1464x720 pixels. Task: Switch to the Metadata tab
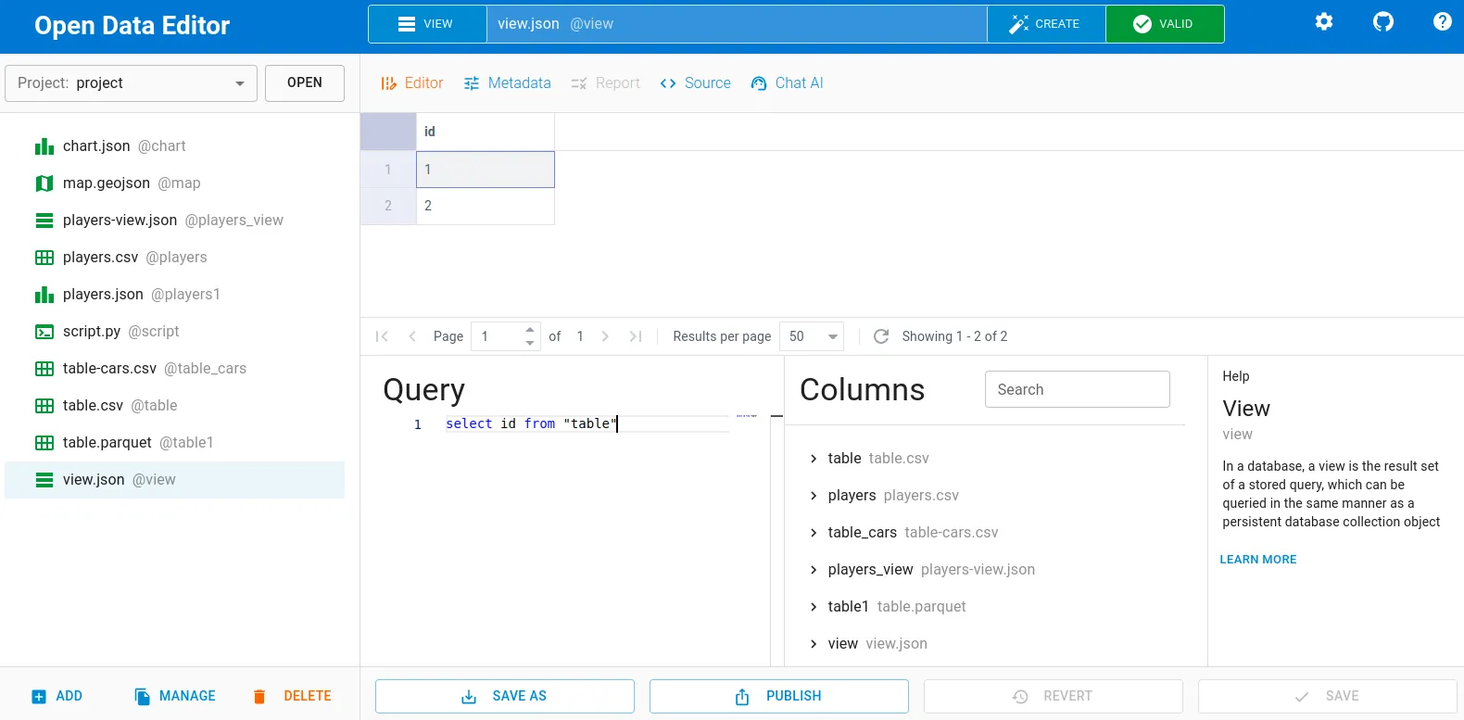(507, 83)
